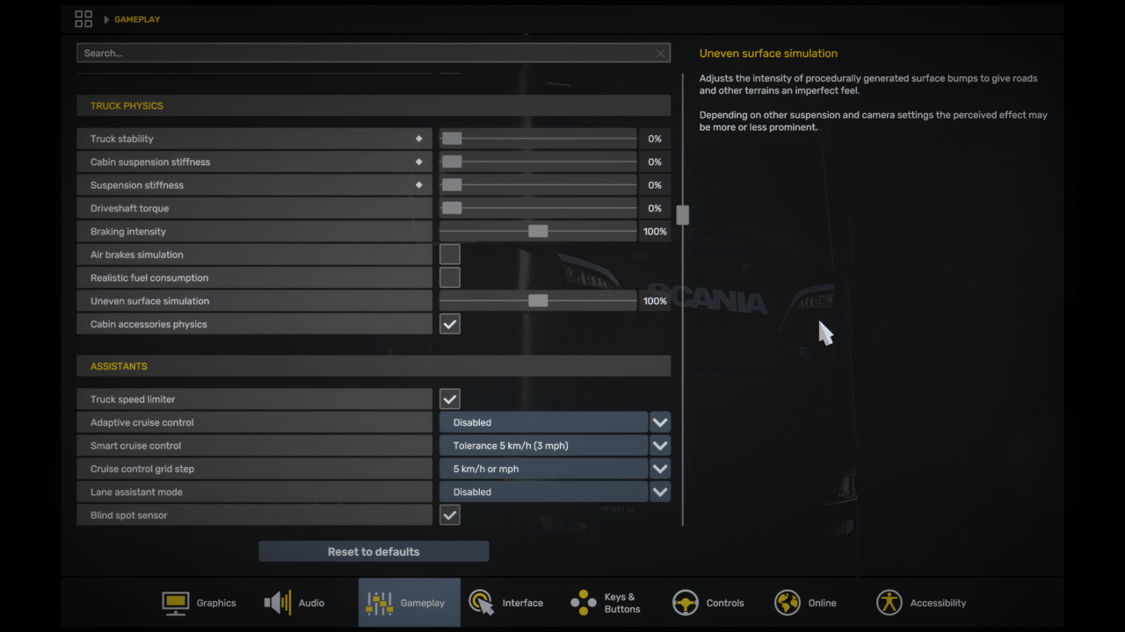Disable Cabin accessories physics checkbox

pos(450,324)
